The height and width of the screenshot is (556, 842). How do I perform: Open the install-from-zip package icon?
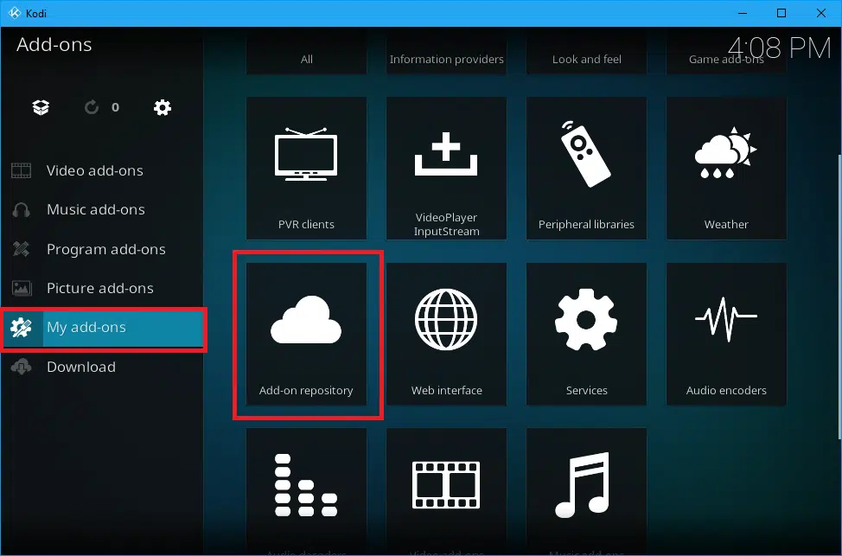tap(40, 107)
